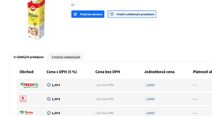The image size is (212, 116).
Task: Click the Cena bez DPH column header
Action: pyautogui.click(x=108, y=72)
